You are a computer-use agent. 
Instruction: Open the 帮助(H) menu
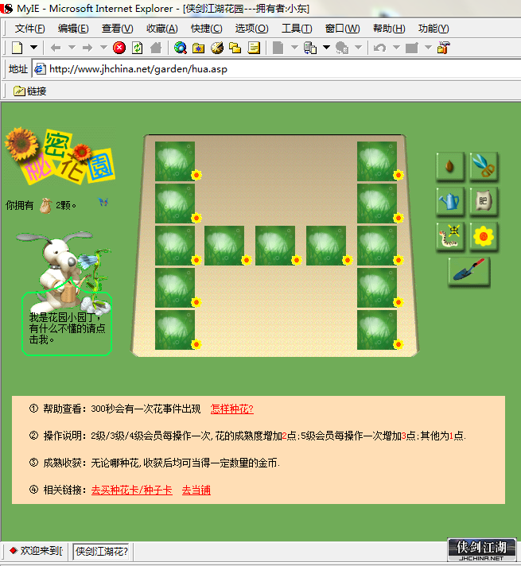coord(389,28)
